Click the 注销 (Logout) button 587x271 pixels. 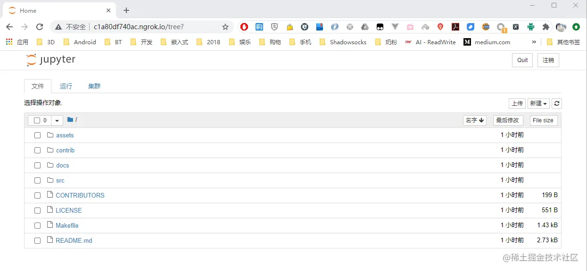(x=548, y=60)
